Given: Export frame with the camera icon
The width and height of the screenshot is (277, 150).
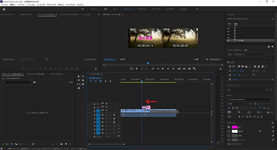Looking at the screenshot, I should (x=189, y=69).
